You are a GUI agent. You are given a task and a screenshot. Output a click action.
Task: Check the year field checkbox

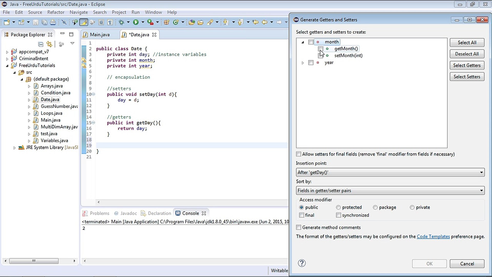click(311, 63)
